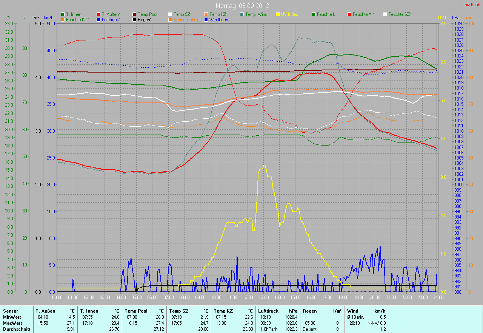Viewport: 483px width, 333px height.
Task: Click the 'Gesamt:' rain total label
Action: tap(310, 329)
